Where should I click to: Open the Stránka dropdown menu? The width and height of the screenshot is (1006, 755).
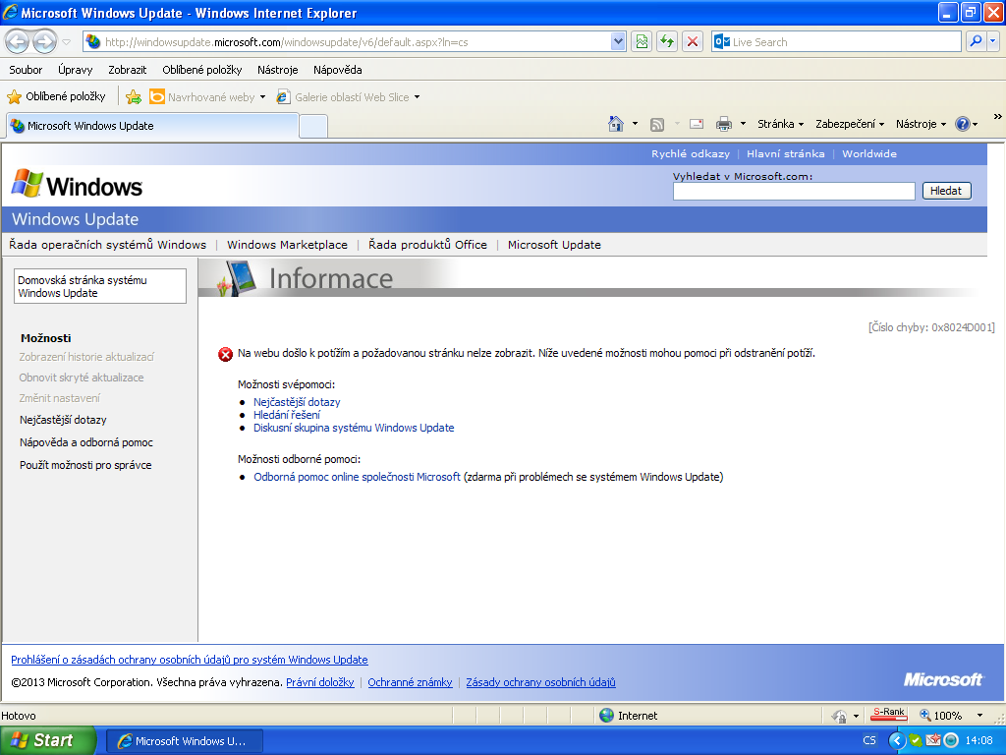coord(780,124)
